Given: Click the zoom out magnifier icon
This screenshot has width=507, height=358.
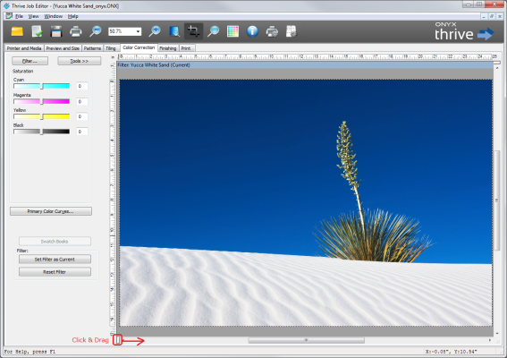Looking at the screenshot, I should pyautogui.click(x=96, y=31).
